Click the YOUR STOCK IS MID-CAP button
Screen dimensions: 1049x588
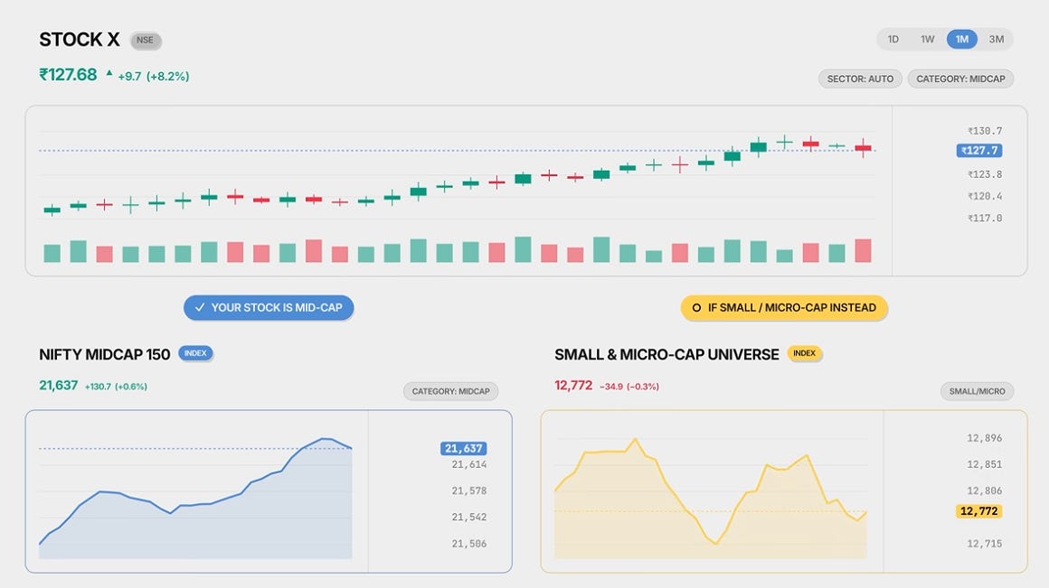(x=269, y=307)
